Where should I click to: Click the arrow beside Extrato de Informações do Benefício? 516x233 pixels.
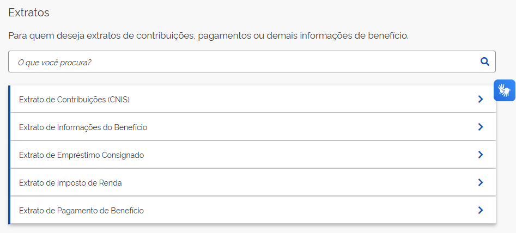[481, 127]
